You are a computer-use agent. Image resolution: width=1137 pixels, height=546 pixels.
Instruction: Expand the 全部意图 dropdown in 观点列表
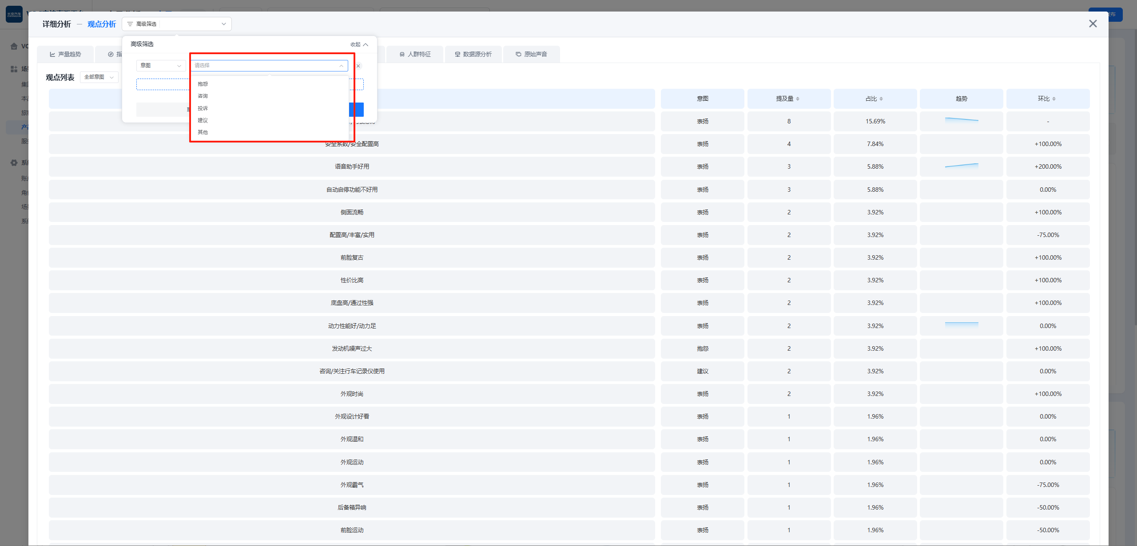[x=99, y=77]
